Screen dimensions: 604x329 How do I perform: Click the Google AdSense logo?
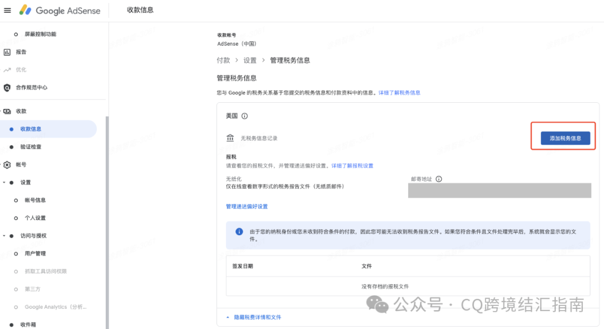pyautogui.click(x=59, y=10)
